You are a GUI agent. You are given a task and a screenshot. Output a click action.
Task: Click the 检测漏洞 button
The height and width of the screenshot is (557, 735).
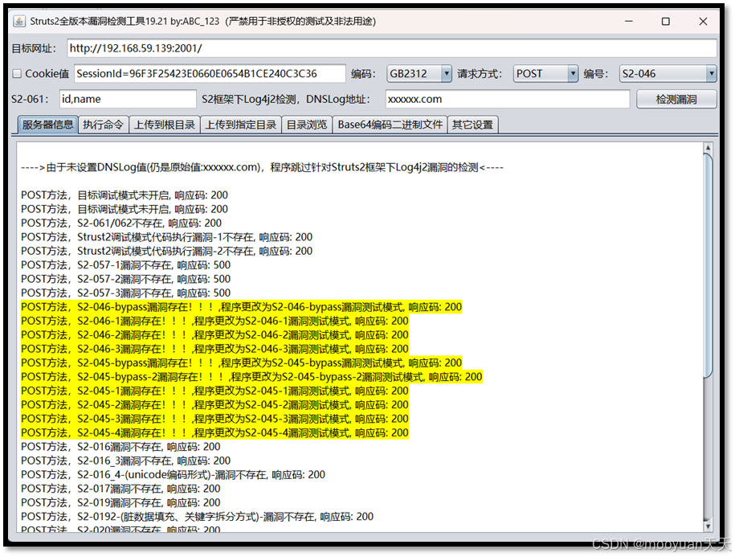676,100
